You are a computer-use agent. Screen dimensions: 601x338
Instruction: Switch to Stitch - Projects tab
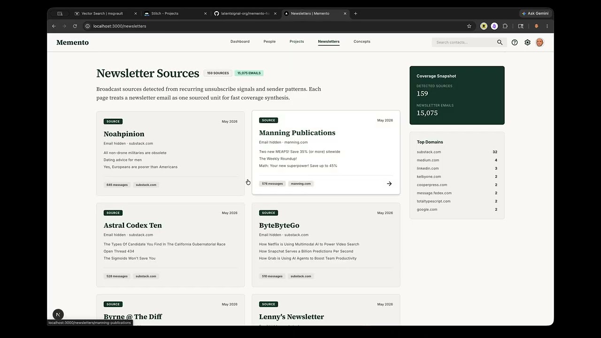point(176,14)
